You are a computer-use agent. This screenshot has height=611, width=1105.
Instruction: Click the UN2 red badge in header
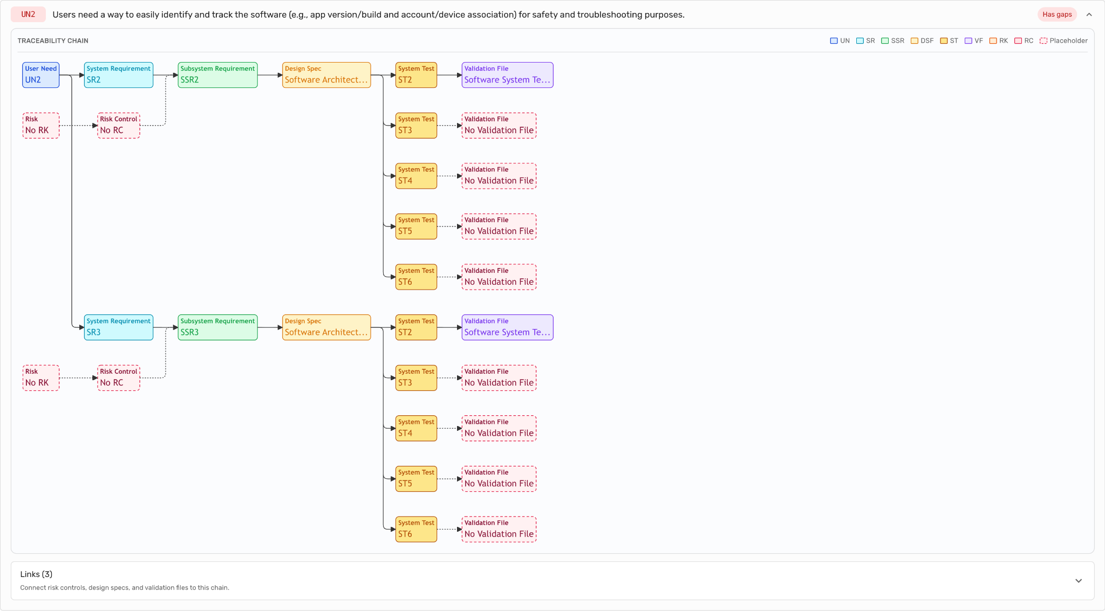pos(28,15)
